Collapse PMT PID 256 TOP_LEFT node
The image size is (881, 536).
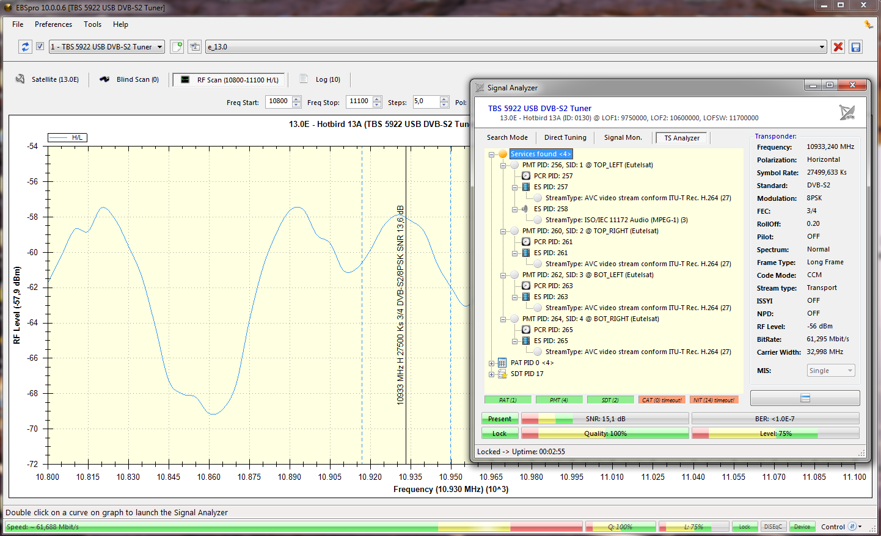click(503, 165)
